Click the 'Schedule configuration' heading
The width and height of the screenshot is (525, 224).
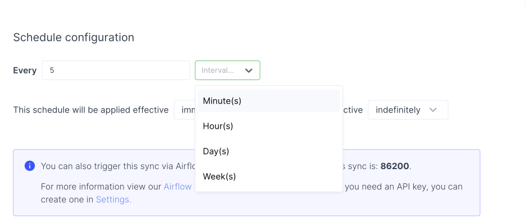click(x=74, y=38)
